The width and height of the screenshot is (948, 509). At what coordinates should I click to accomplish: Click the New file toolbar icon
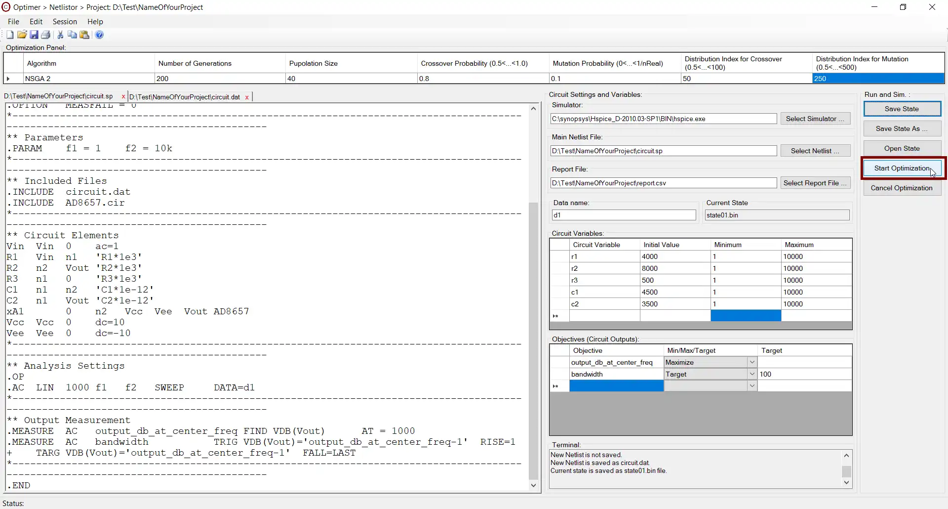(x=10, y=35)
